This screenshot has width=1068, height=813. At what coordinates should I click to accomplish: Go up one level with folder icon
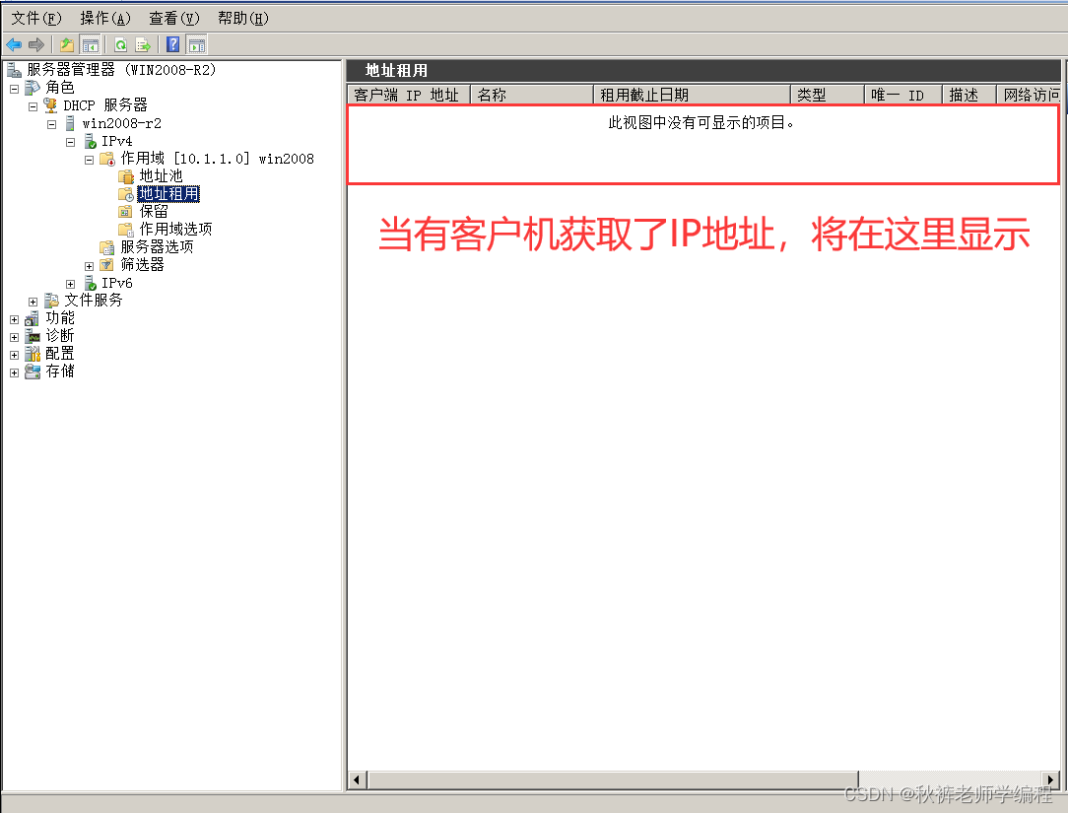pos(67,45)
